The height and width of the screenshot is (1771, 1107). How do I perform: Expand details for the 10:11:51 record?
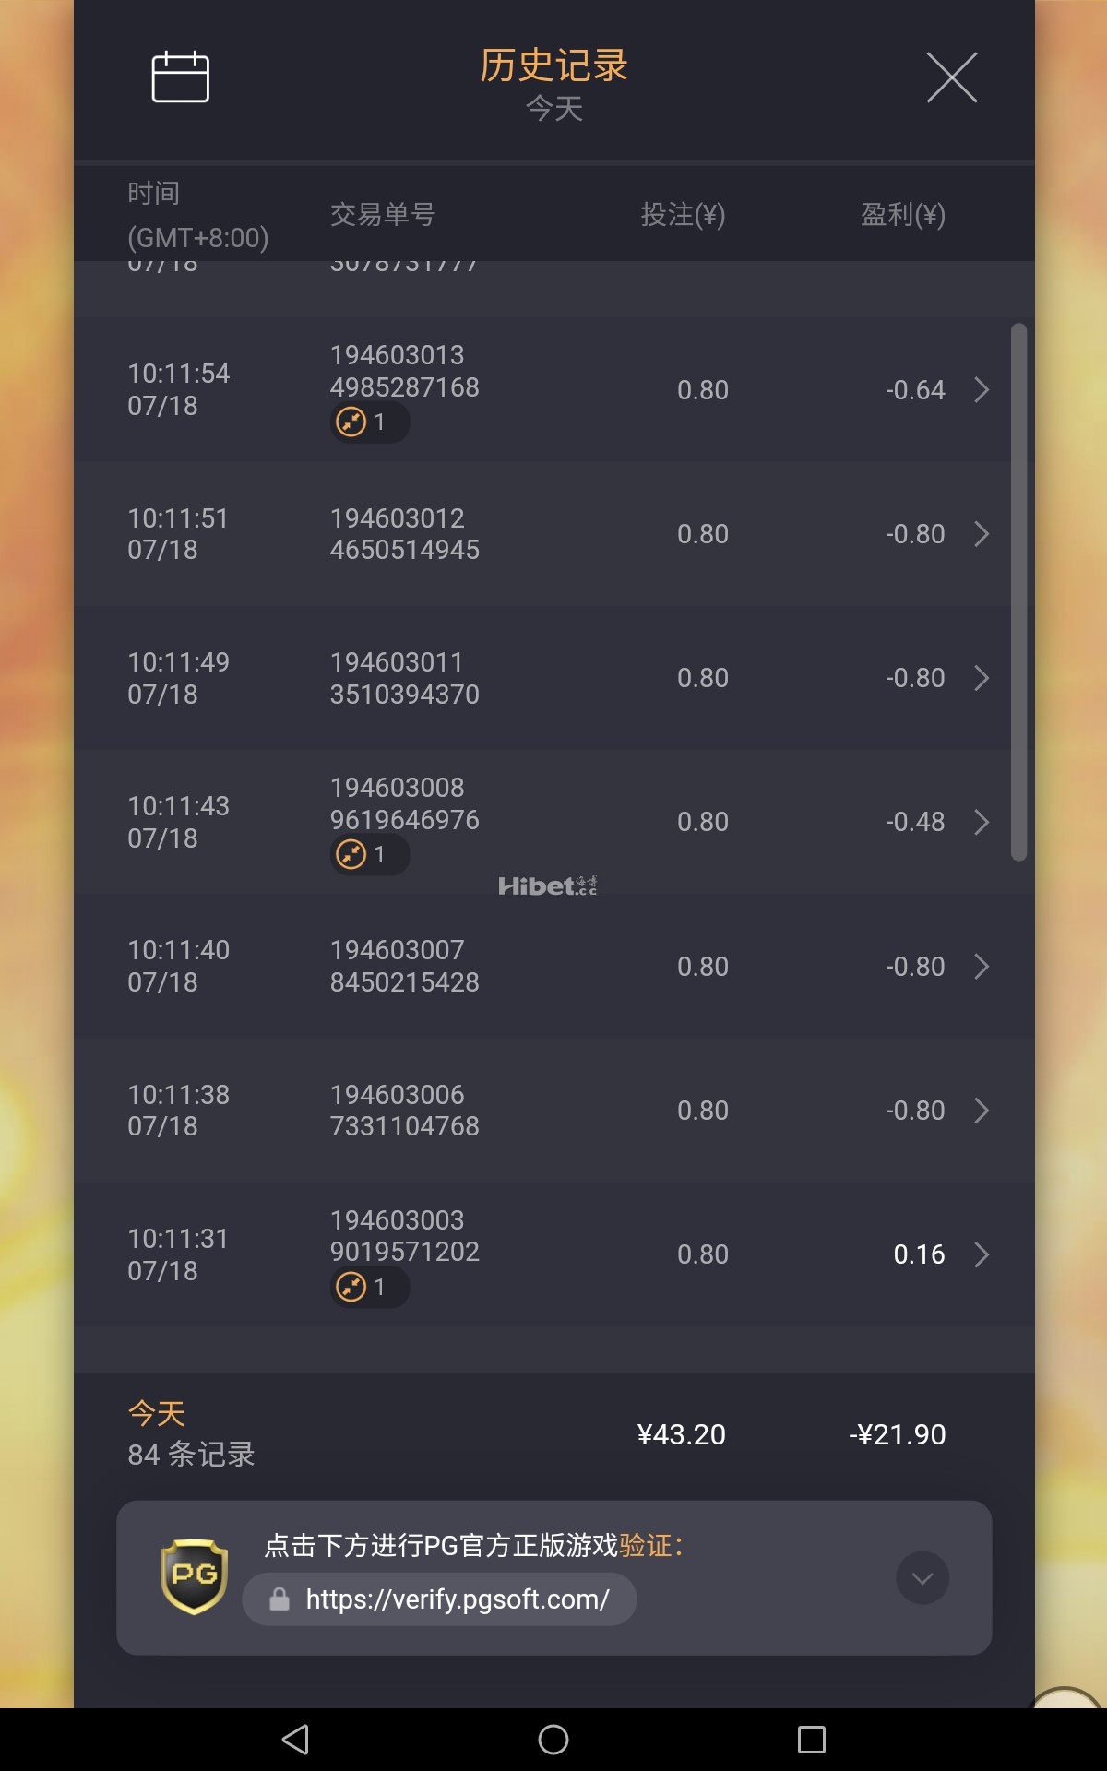tap(982, 534)
